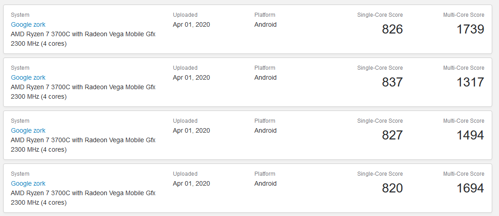Image resolution: width=499 pixels, height=216 pixels.
Task: Click 2300 MHz (4 cores) in the 1694 result
Action: point(38,202)
